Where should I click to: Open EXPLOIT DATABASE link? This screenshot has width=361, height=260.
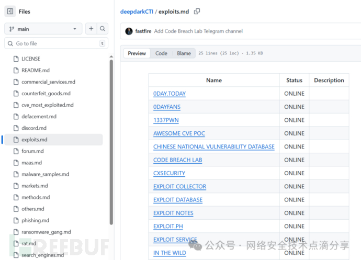tap(178, 200)
